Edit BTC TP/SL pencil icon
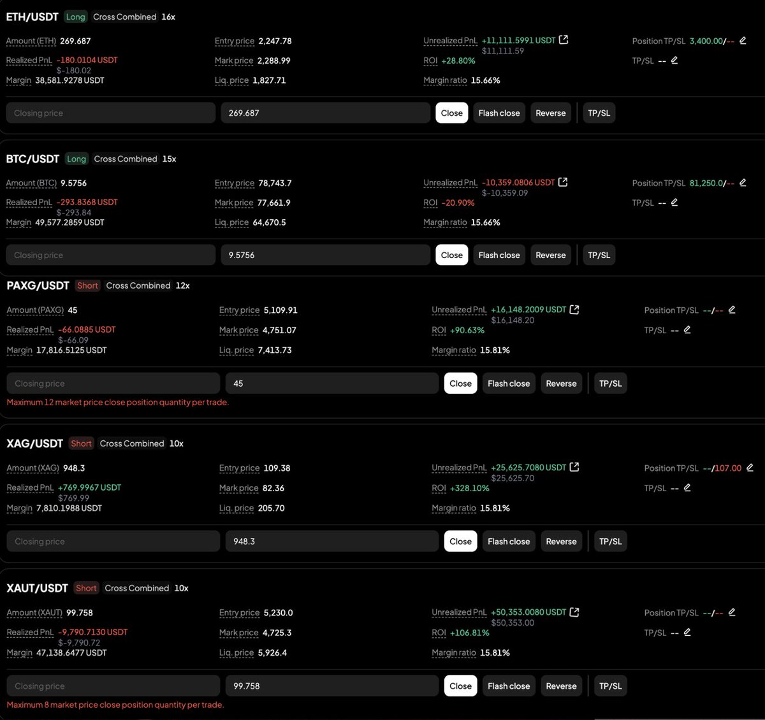 pyautogui.click(x=674, y=202)
